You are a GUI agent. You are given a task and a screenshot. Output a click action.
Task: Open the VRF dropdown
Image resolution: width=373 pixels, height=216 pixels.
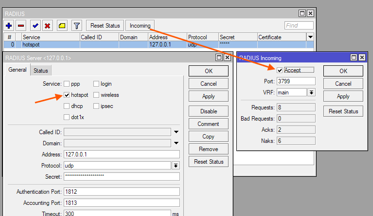[311, 93]
